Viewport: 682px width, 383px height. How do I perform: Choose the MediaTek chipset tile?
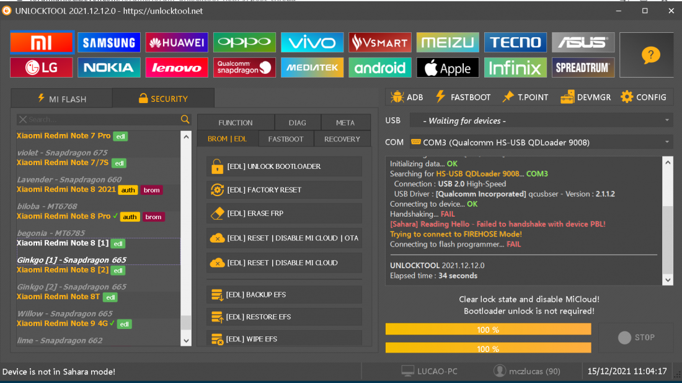click(312, 68)
